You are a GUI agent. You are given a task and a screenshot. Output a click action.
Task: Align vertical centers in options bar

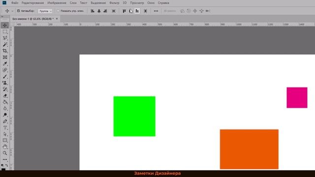pos(130,11)
